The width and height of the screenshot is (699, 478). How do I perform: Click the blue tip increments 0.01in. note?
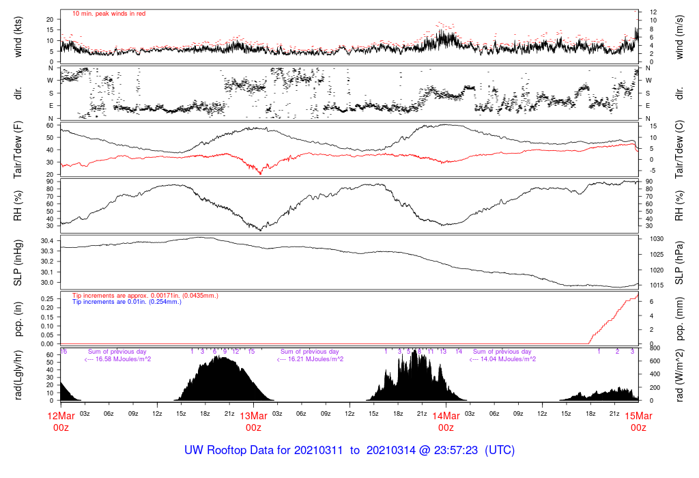tap(127, 302)
